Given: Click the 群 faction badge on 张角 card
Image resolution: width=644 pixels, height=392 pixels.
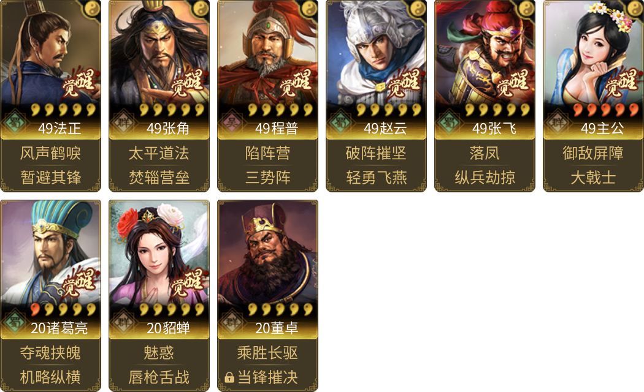Looking at the screenshot, I should click(124, 122).
